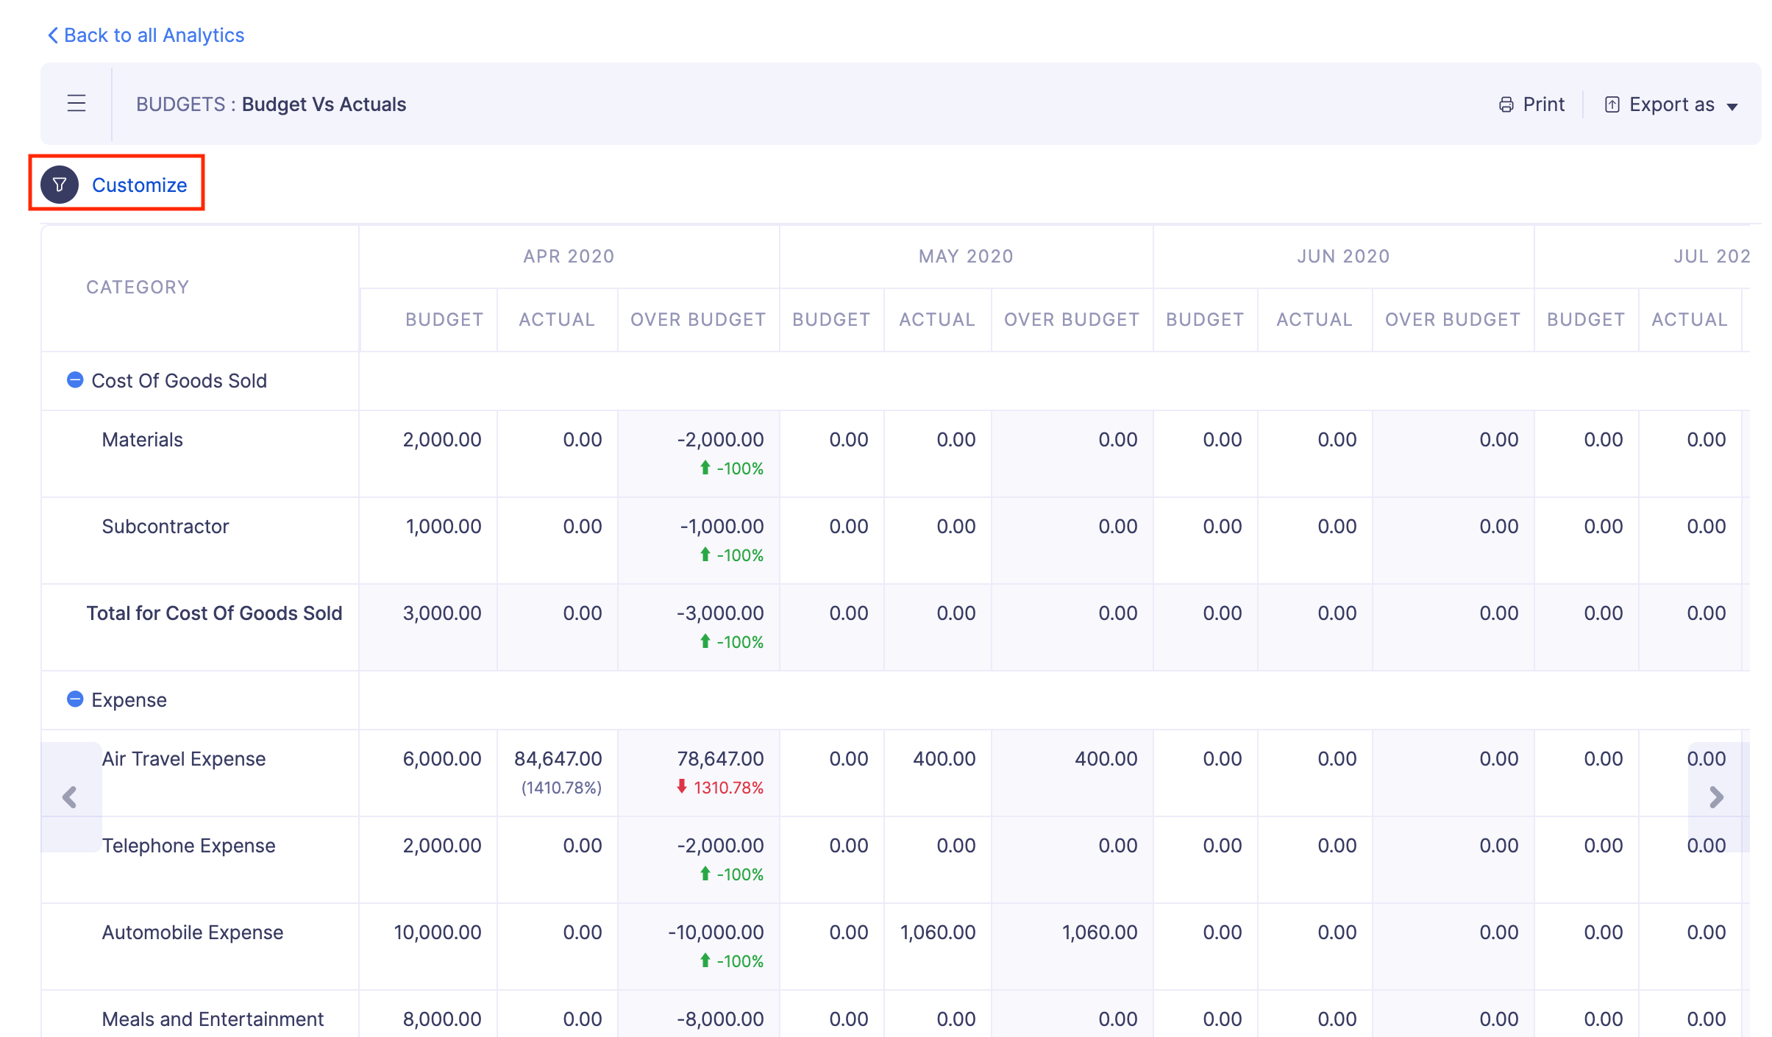The width and height of the screenshot is (1772, 1037).
Task: Click the APR 2020 column header
Action: (x=569, y=256)
